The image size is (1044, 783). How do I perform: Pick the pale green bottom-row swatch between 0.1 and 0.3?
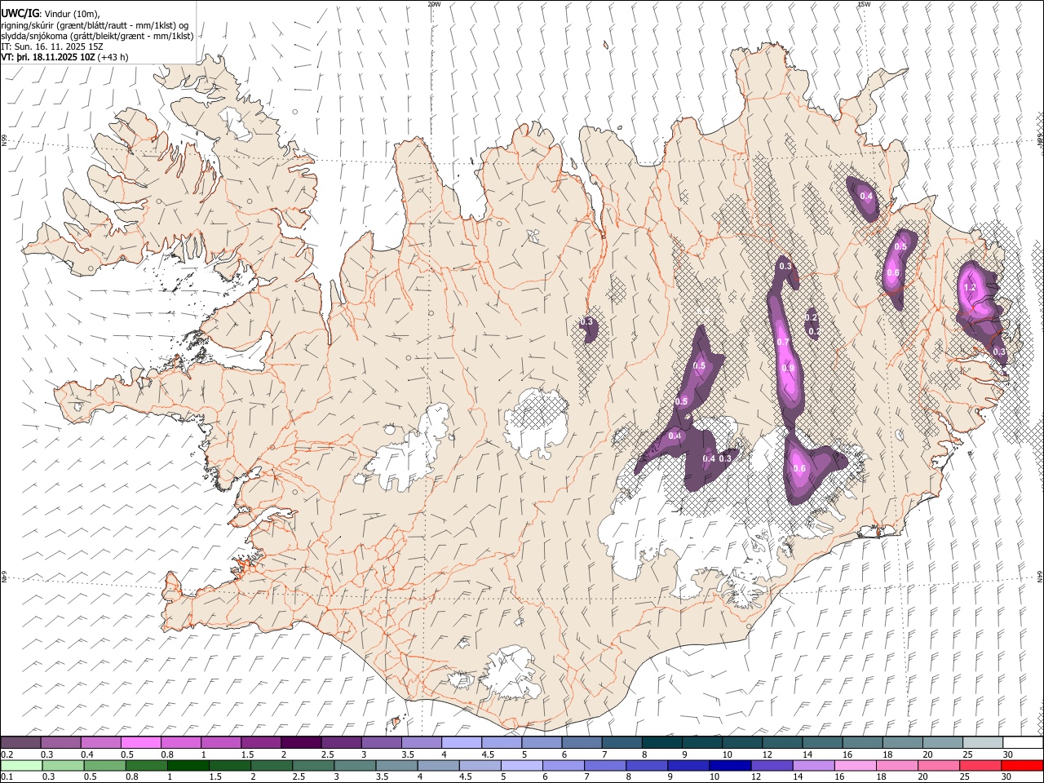[22, 766]
